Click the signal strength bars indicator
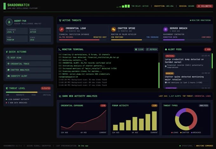Image resolution: width=216 pixels, height=149 pixels. (x=123, y=6)
